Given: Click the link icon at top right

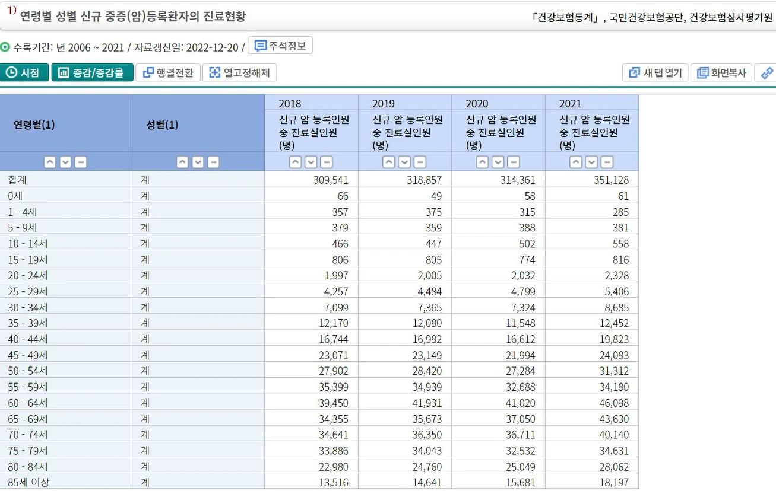Looking at the screenshot, I should click(x=767, y=73).
